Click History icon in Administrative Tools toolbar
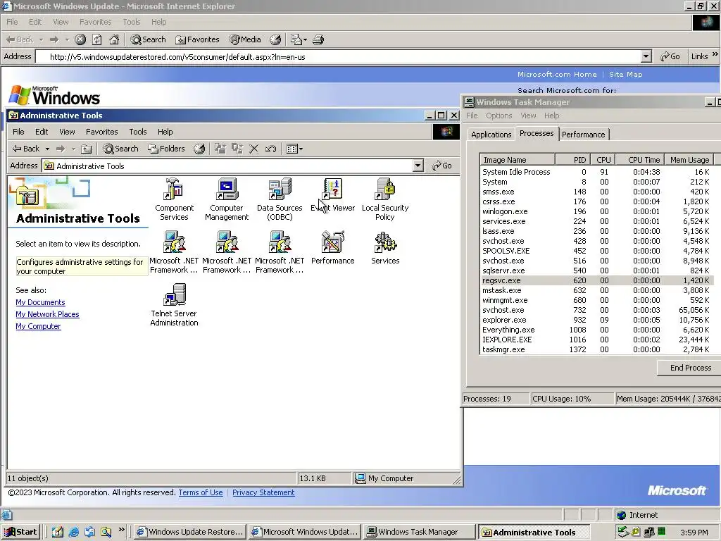Viewport: 721px width, 541px height. [199, 149]
